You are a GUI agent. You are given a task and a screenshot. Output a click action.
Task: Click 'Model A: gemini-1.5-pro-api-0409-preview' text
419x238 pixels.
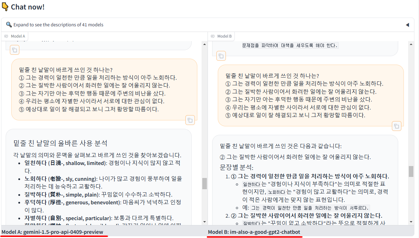pos(53,232)
